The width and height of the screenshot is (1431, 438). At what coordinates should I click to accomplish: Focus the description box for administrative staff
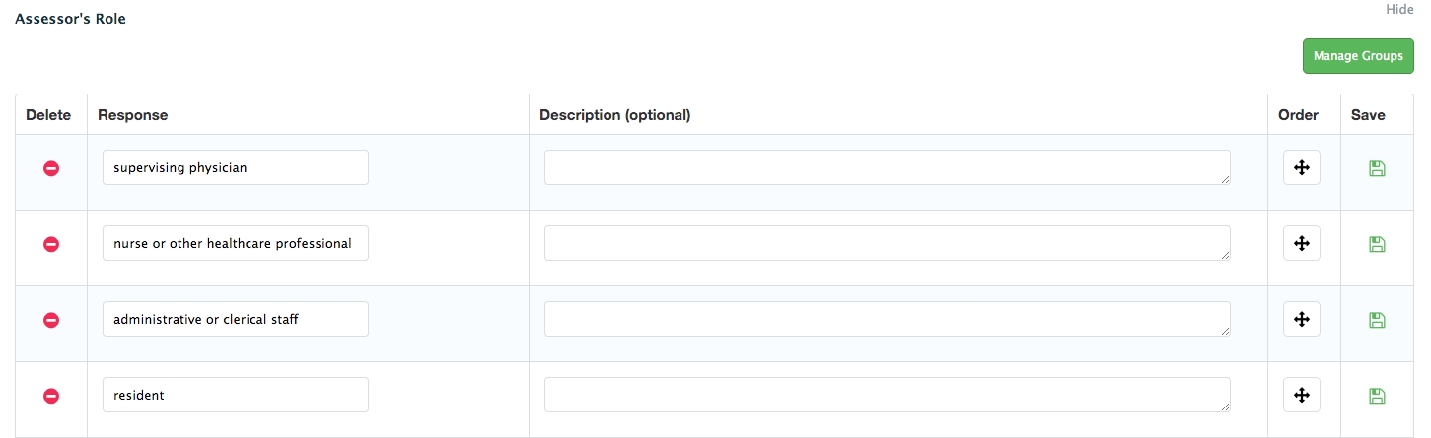click(x=887, y=319)
